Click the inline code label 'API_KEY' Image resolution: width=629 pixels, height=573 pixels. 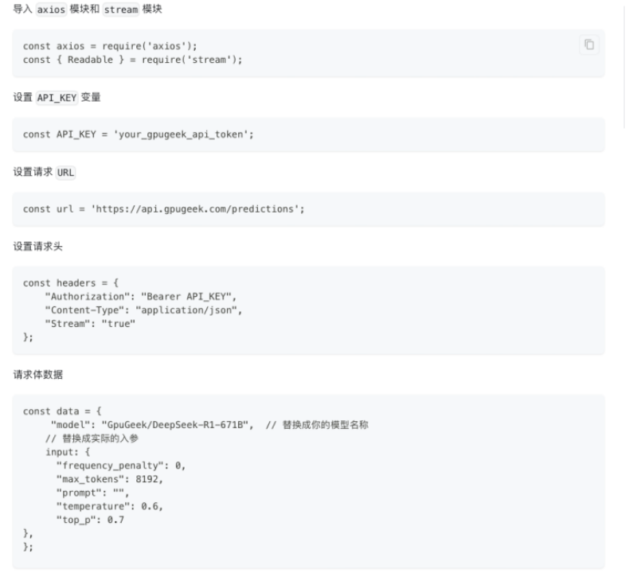[x=57, y=97]
